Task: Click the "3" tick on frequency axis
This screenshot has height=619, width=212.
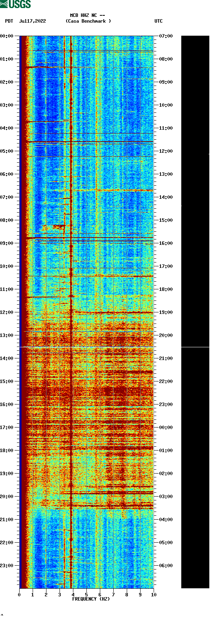Action: [x=60, y=595]
